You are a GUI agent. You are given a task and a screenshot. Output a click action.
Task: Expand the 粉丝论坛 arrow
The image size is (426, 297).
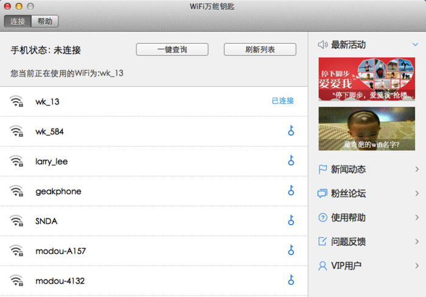coord(417,194)
